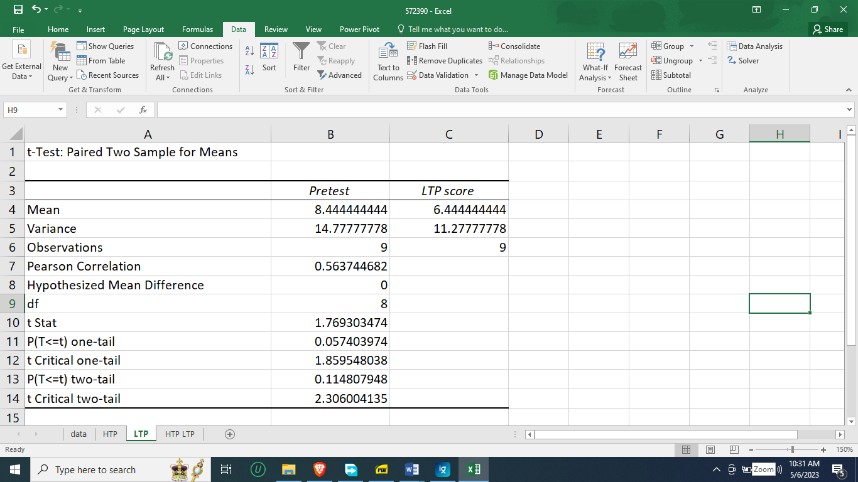Screen dimensions: 858x482
Task: Open the Forecast Sheet tool
Action: (628, 60)
